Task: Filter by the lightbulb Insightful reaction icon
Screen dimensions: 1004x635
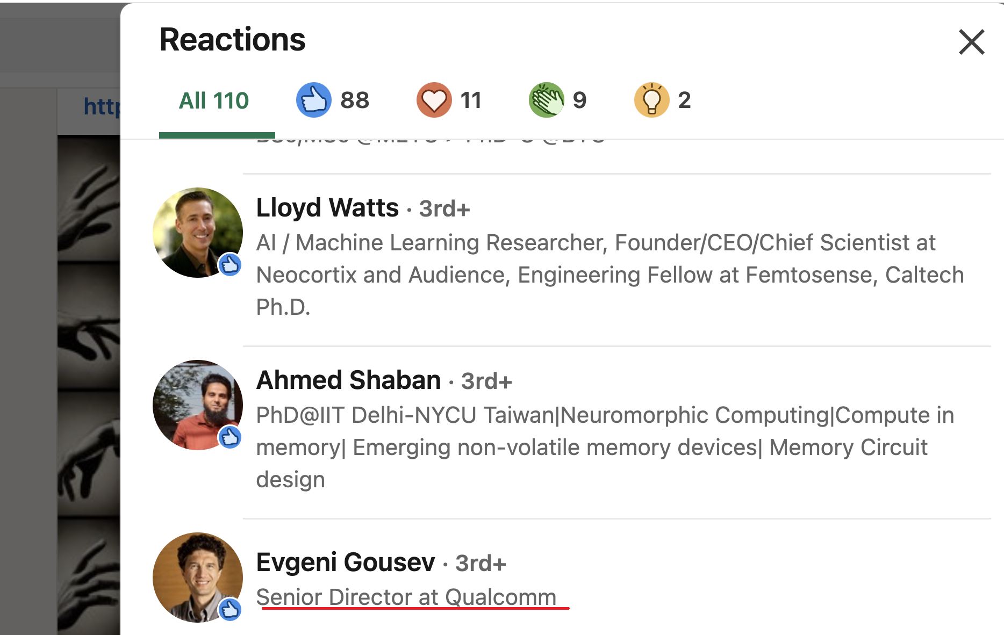Action: pos(651,100)
